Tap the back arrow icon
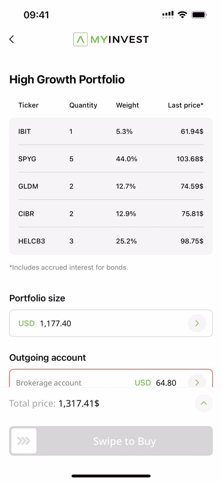The height and width of the screenshot is (482, 222). (12, 40)
